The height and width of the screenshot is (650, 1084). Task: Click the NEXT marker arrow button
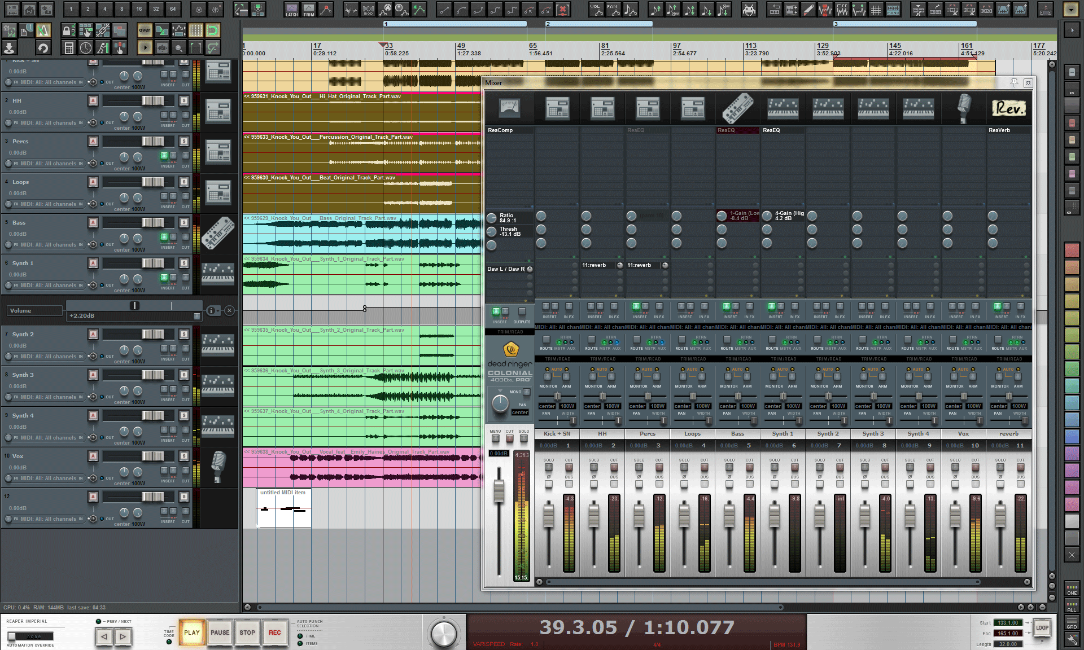click(x=123, y=637)
